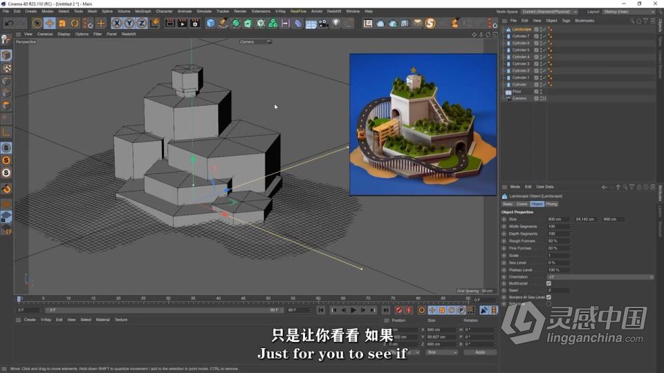
Task: Click the Sea Level value field
Action: [x=559, y=262]
